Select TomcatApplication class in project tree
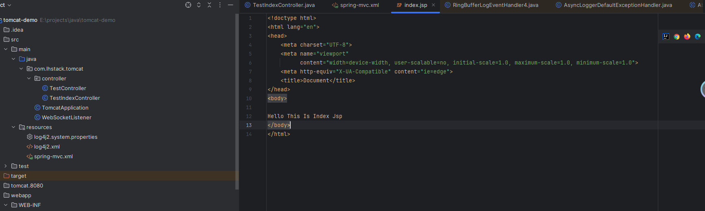Screen dimensions: 705x211 click(x=65, y=108)
